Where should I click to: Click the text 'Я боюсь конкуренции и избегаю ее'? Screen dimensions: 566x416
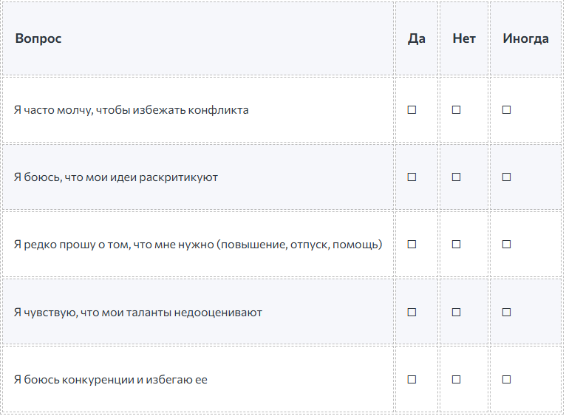[x=111, y=380]
